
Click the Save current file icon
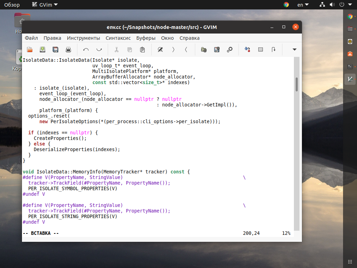tap(43, 50)
